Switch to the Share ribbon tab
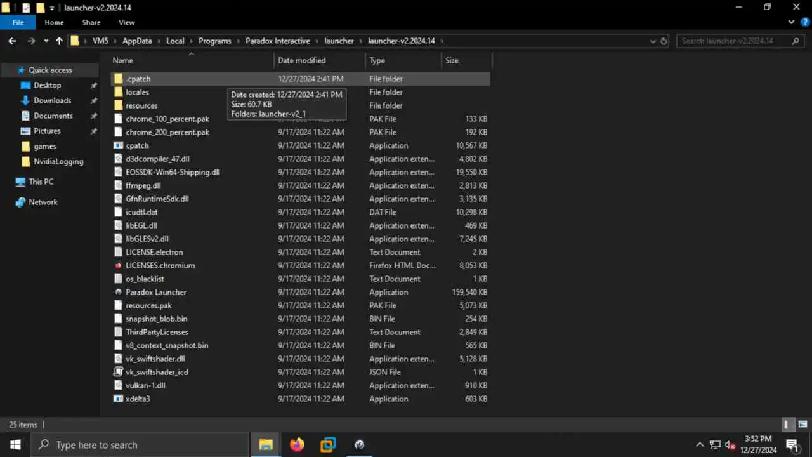 click(x=91, y=22)
